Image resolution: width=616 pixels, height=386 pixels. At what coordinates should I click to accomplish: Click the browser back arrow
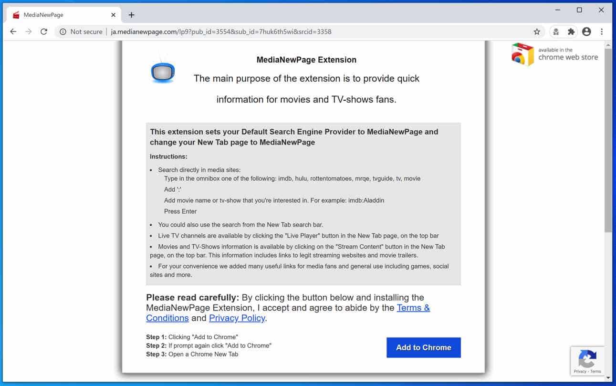[x=13, y=31]
